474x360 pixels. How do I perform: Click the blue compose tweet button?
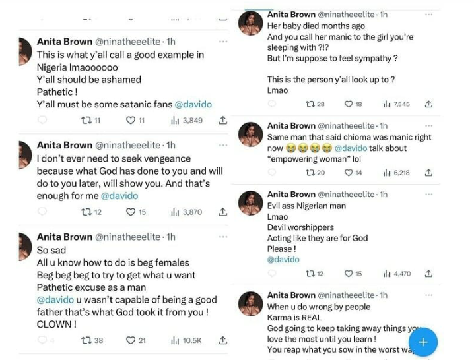tap(423, 342)
